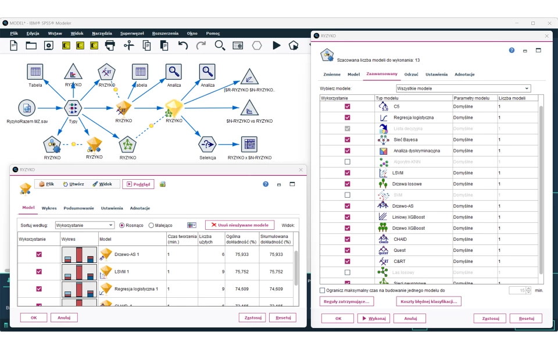Image resolution: width=558 pixels, height=349 pixels.
Task: Open the Superwęzeł menu
Action: tap(132, 33)
